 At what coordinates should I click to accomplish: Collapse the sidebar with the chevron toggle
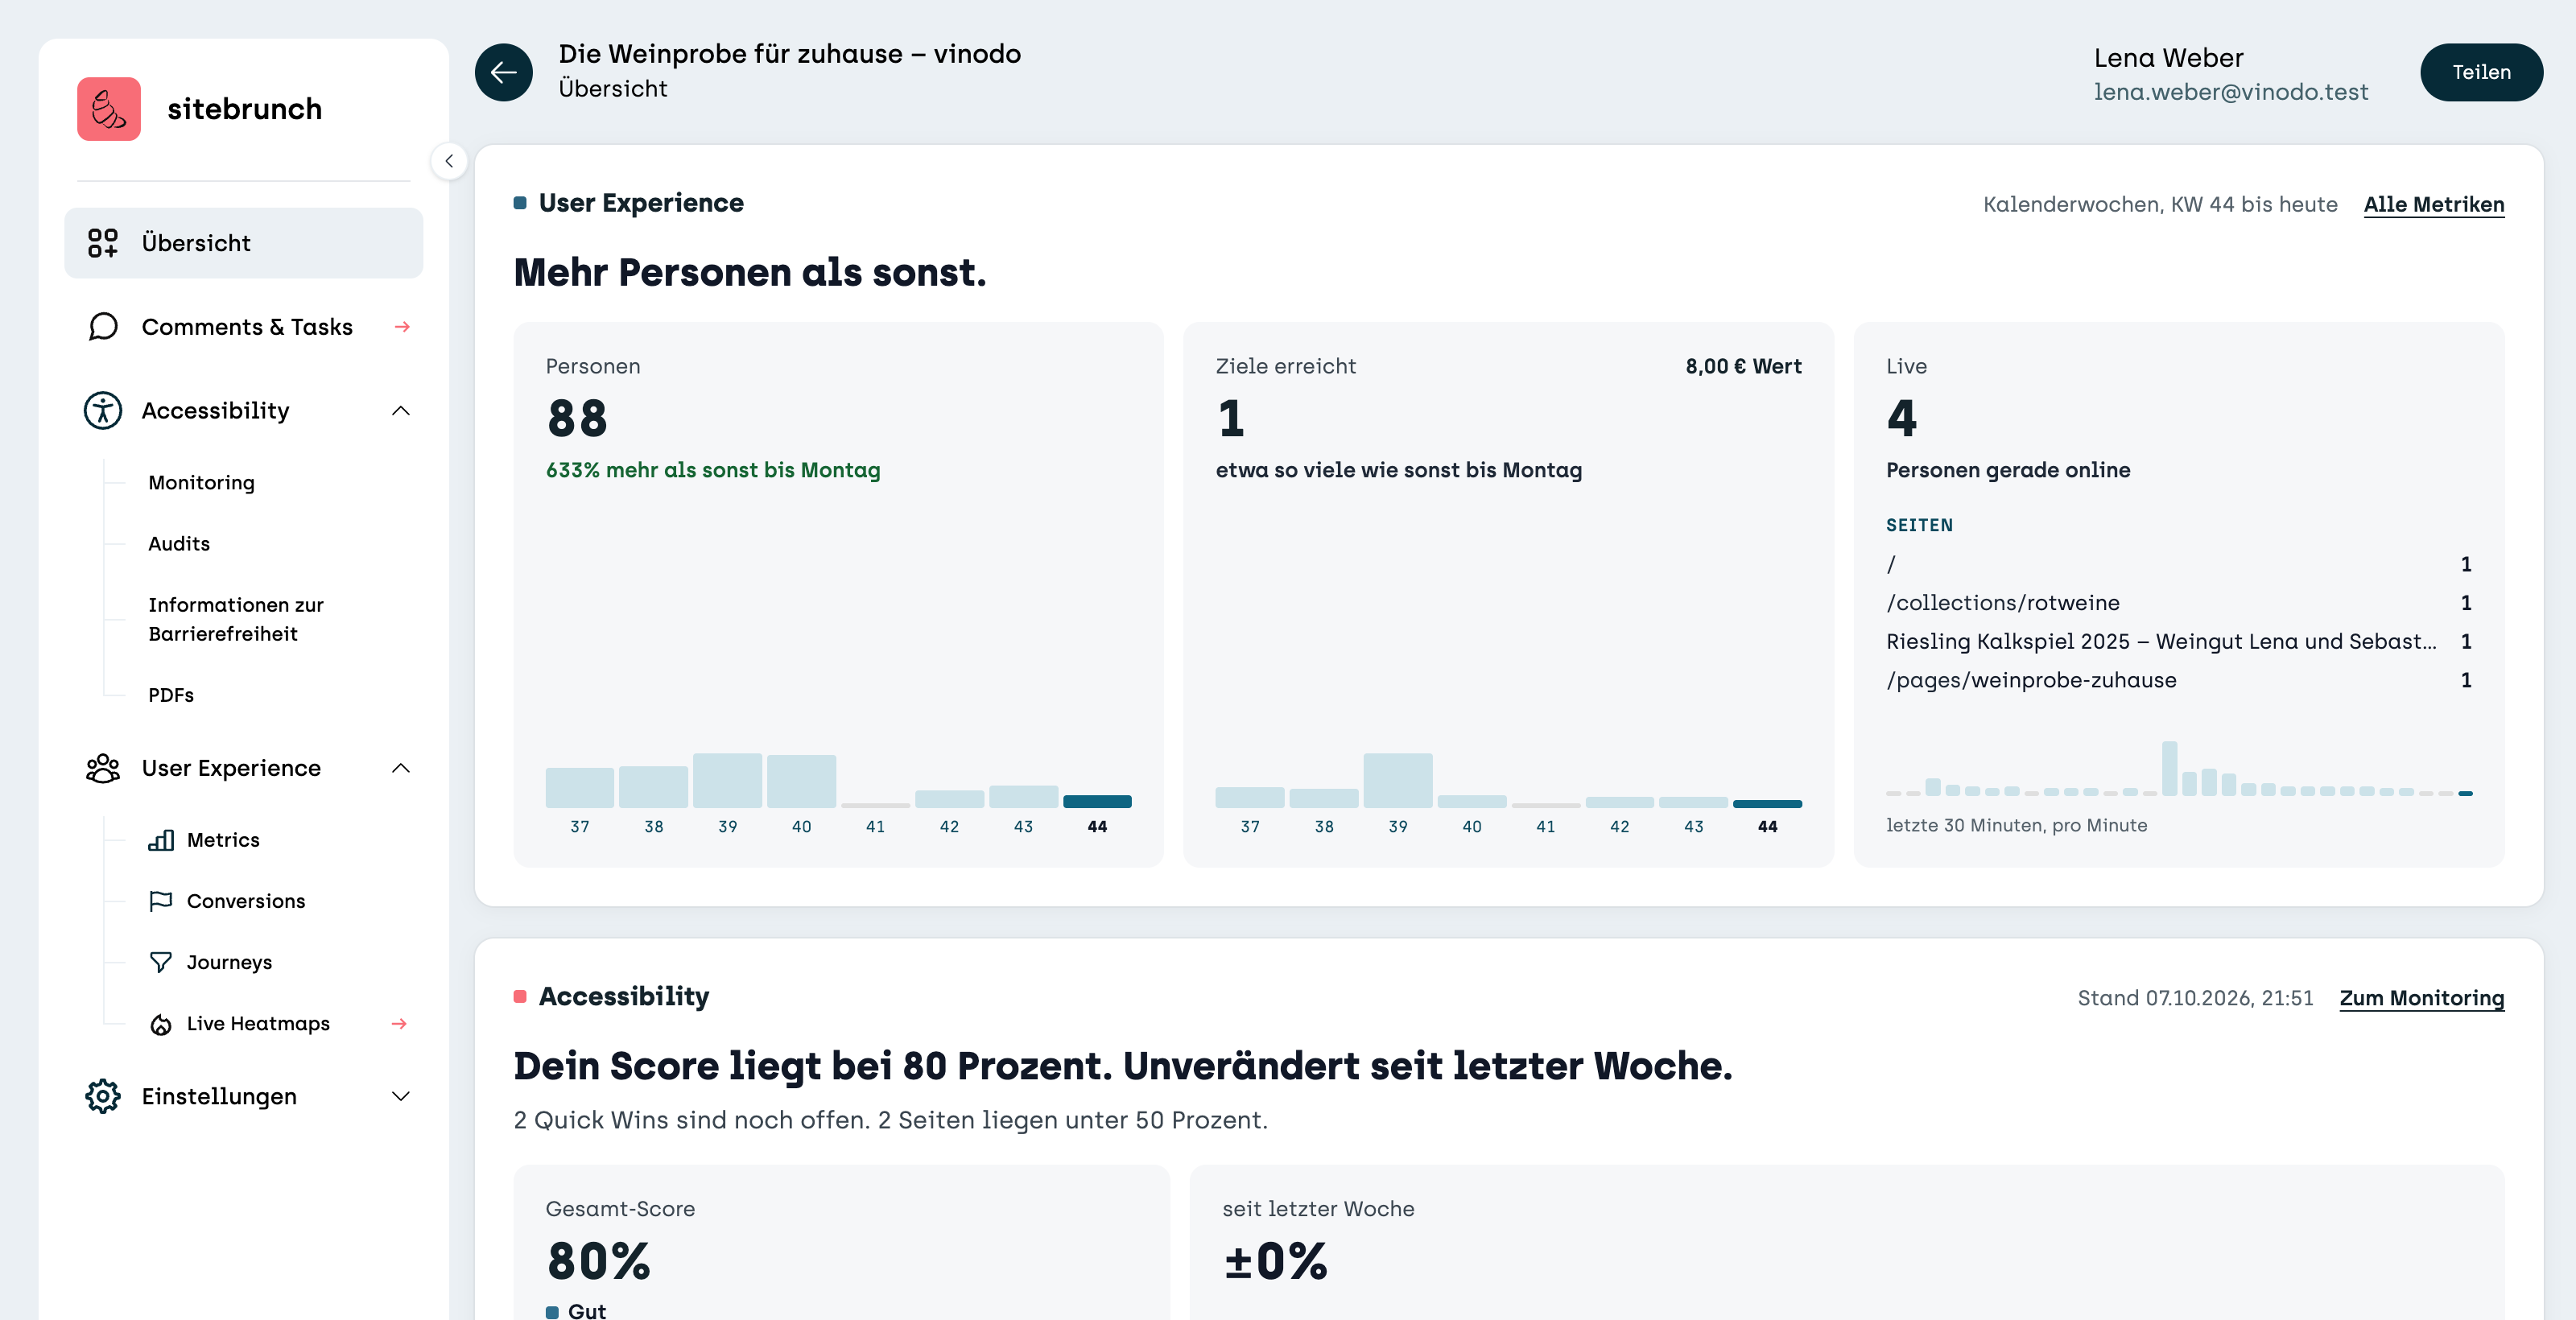click(449, 161)
